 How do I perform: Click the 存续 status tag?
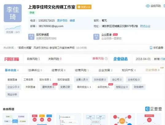32,13
